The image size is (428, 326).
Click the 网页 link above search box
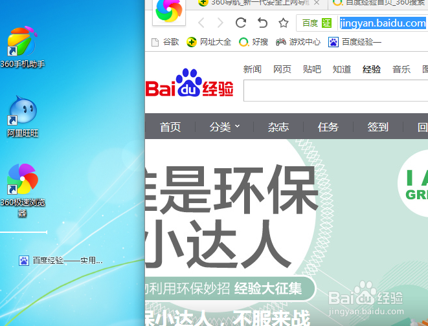[x=282, y=69]
